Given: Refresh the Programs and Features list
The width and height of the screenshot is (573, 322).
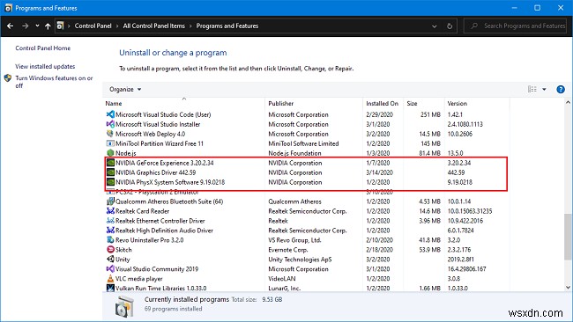Looking at the screenshot, I should tap(450, 26).
